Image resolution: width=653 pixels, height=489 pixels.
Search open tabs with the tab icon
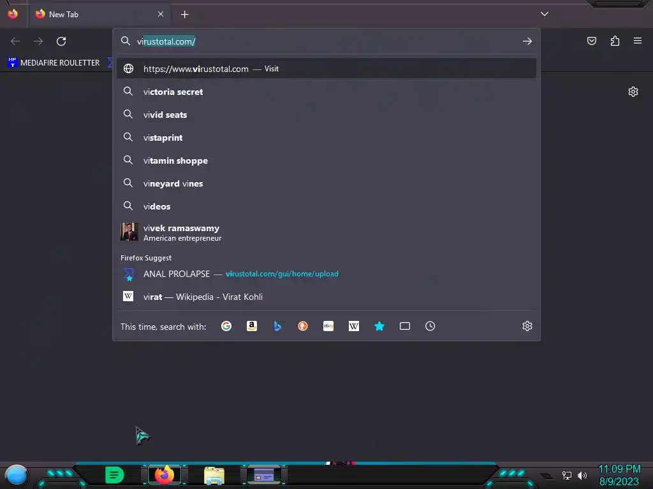(x=405, y=327)
